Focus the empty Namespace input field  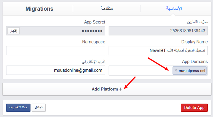pos(55,50)
